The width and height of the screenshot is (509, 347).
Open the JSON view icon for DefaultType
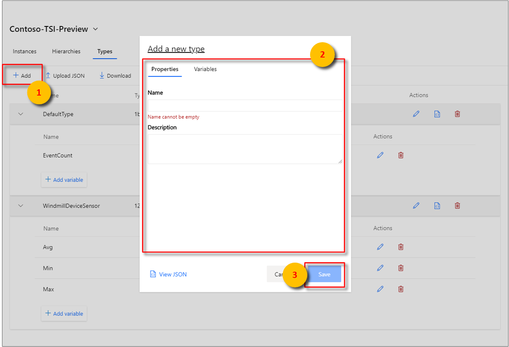(x=437, y=114)
